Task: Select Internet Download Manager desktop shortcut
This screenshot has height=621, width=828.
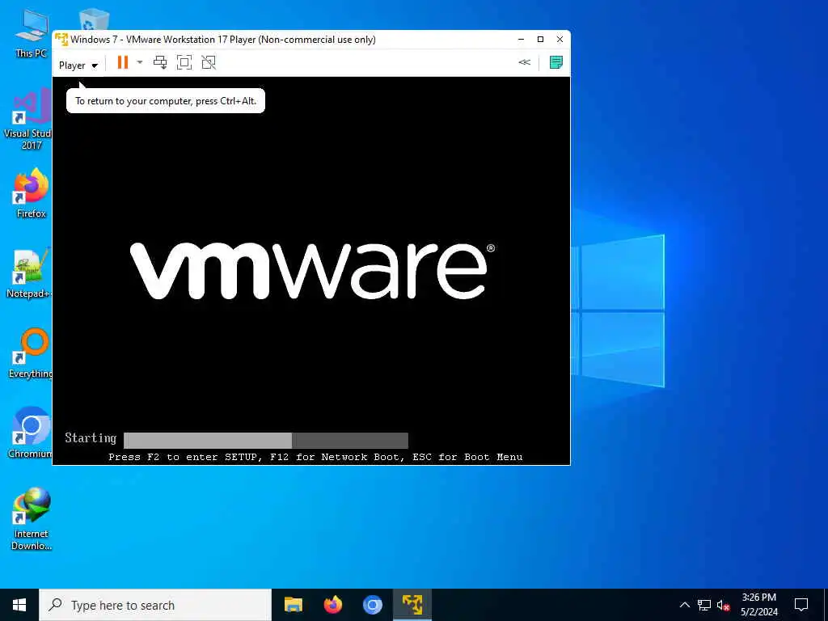Action: (32, 519)
